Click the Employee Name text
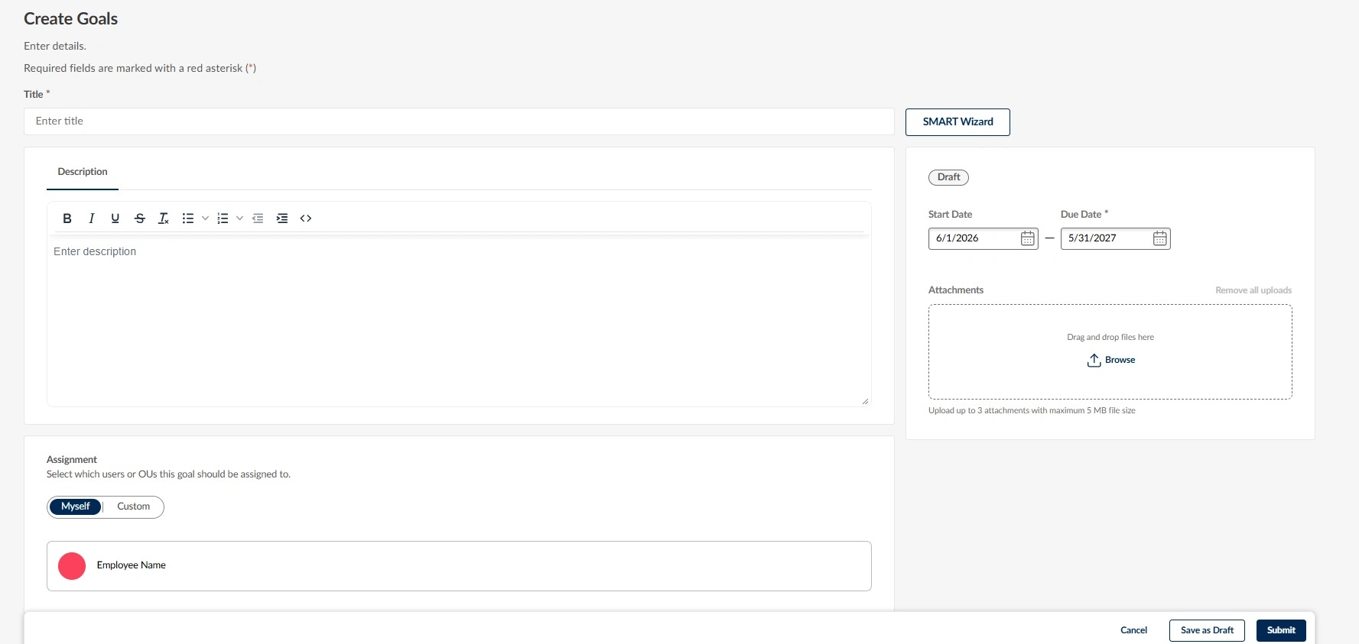The height and width of the screenshot is (644, 1359). click(x=132, y=565)
